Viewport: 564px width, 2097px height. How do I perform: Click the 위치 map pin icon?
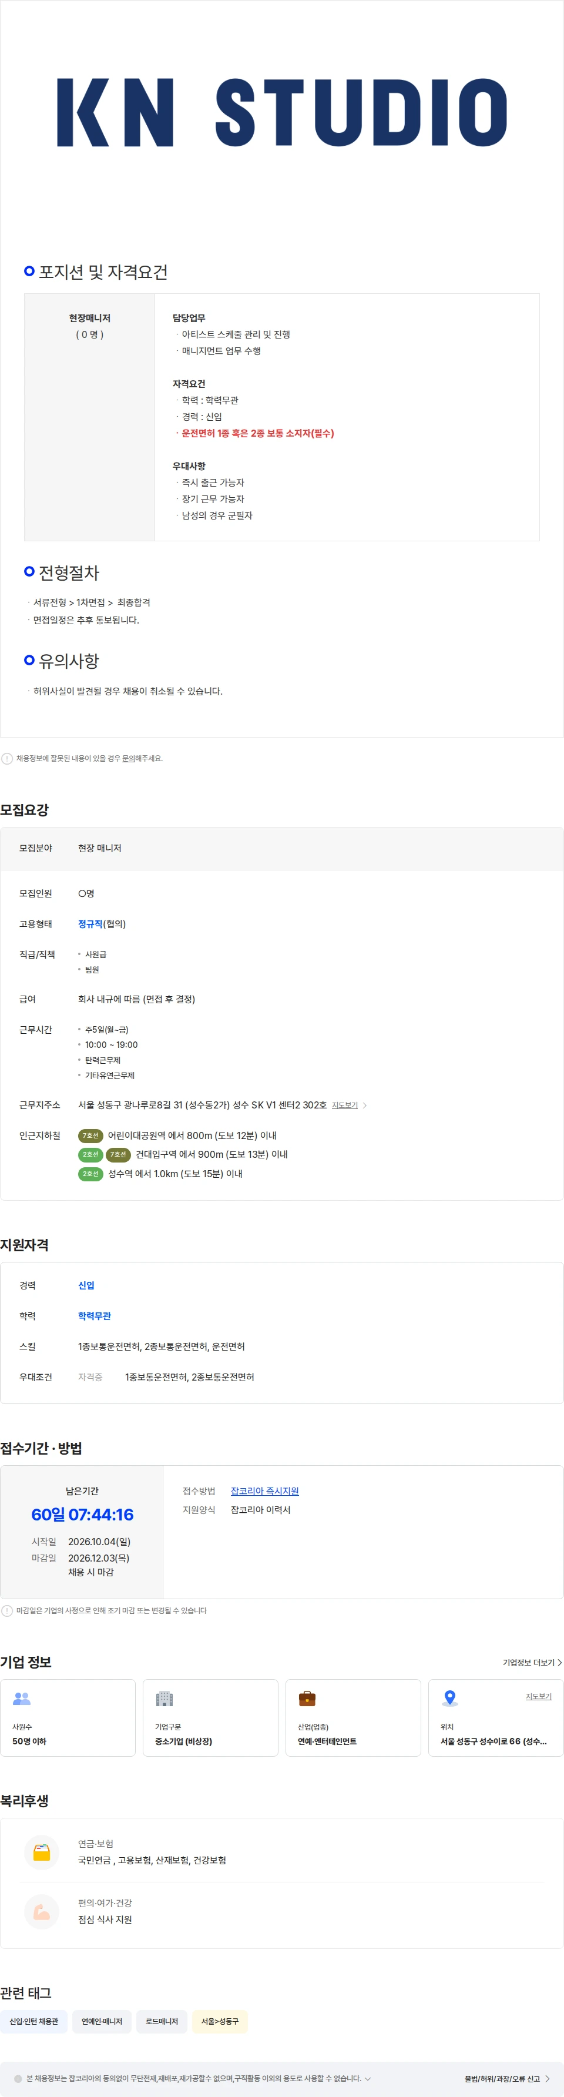click(x=449, y=1698)
